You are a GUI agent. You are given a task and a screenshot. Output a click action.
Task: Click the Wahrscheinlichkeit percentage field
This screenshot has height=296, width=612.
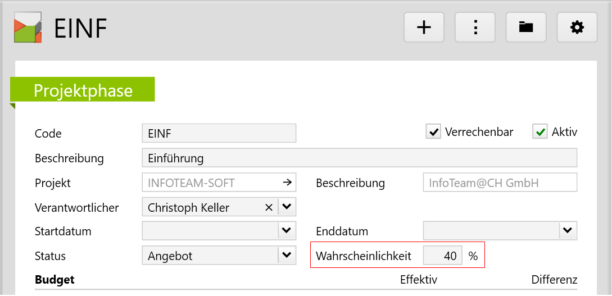point(442,256)
